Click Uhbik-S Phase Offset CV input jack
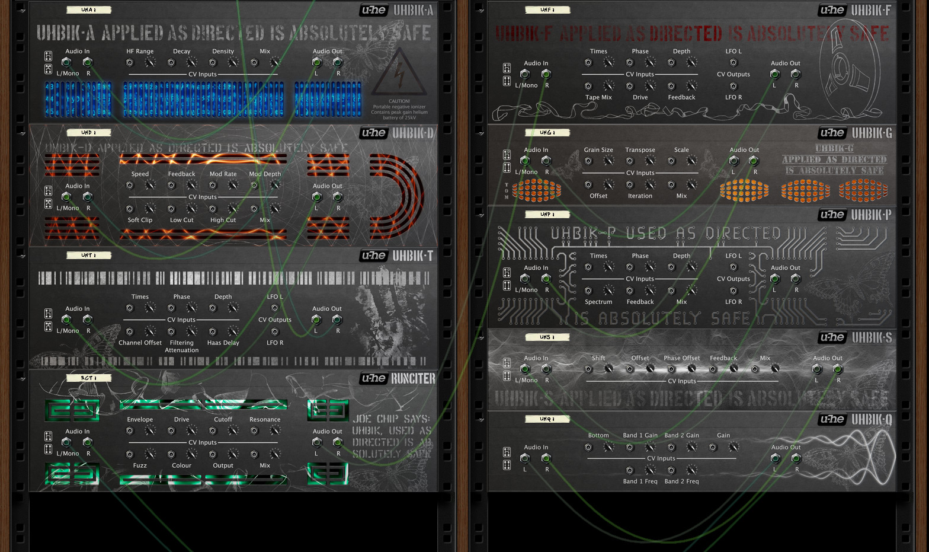 671,369
